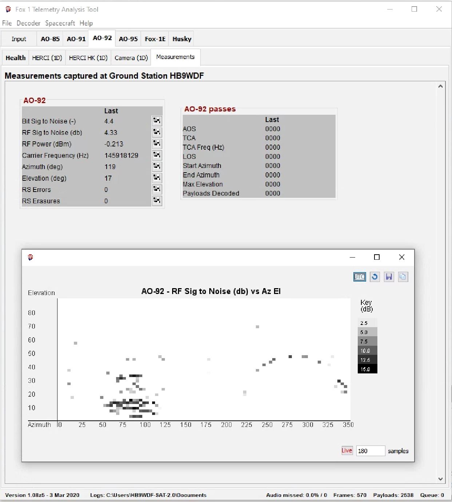Open the Decoder menu
The width and height of the screenshot is (452, 502).
click(x=28, y=23)
